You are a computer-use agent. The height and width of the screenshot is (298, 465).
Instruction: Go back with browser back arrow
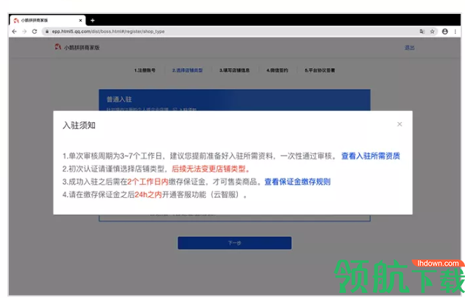(x=15, y=31)
